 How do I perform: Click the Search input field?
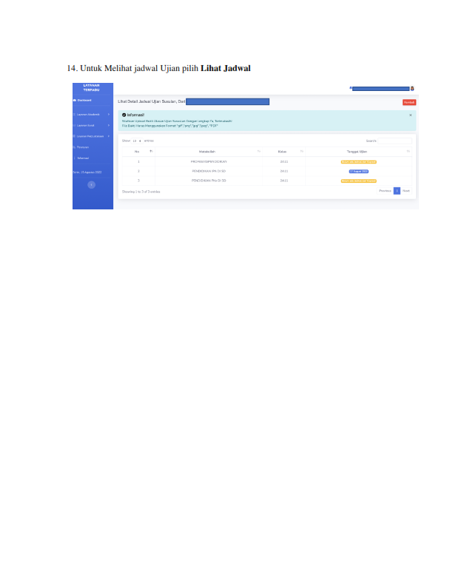395,141
